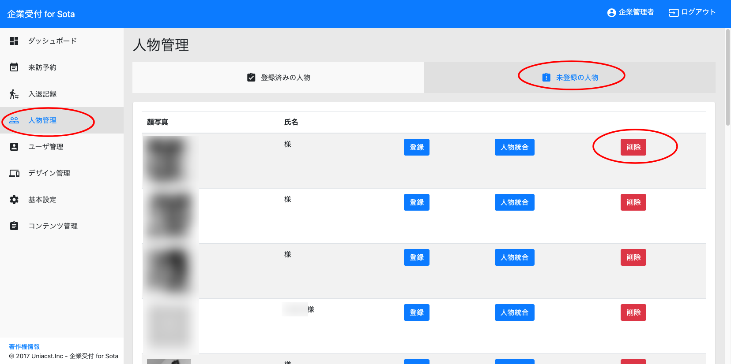Click 削除 button in the second row
Screen dimensions: 731x364
point(633,202)
